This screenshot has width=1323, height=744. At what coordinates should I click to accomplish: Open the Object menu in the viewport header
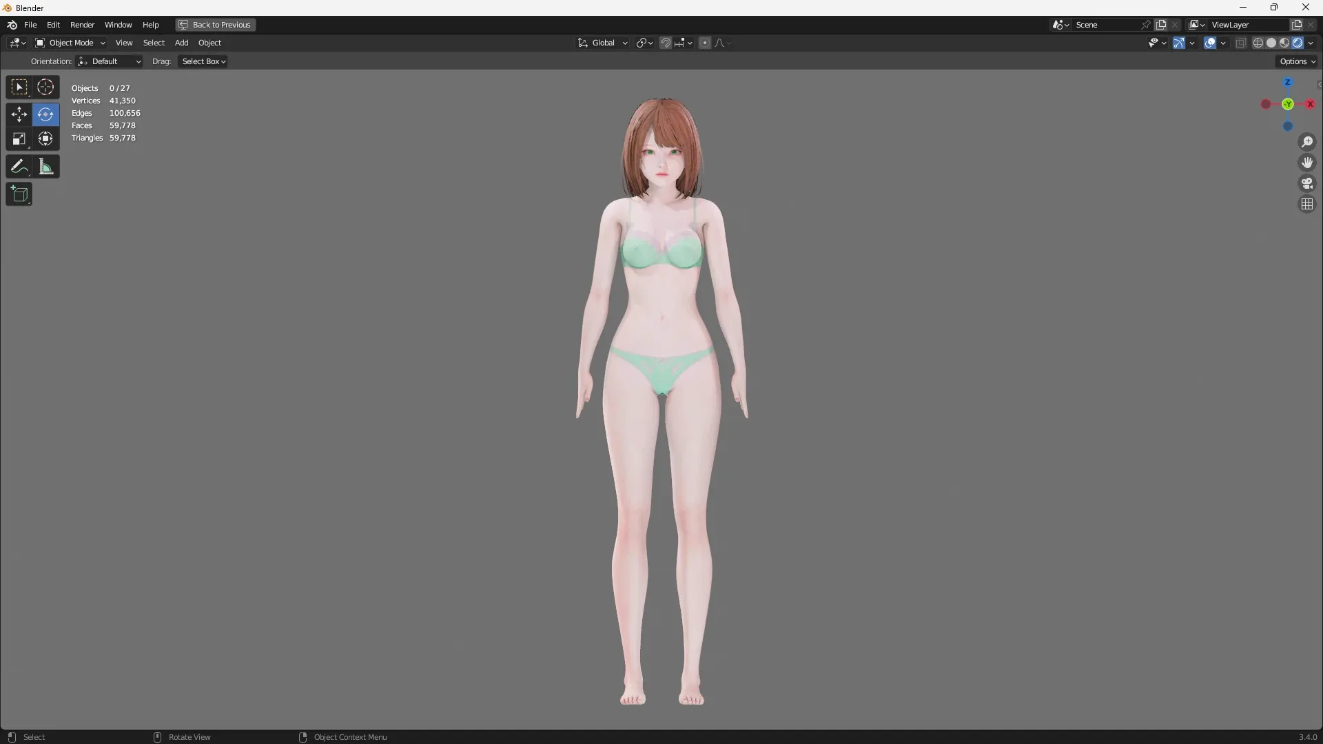click(x=210, y=42)
